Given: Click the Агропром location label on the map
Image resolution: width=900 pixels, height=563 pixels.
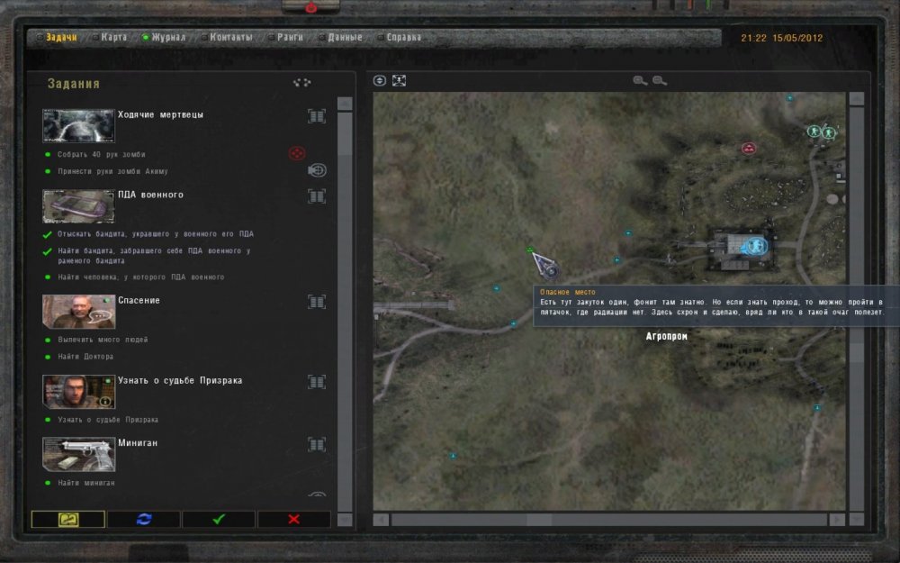Looking at the screenshot, I should pyautogui.click(x=666, y=336).
